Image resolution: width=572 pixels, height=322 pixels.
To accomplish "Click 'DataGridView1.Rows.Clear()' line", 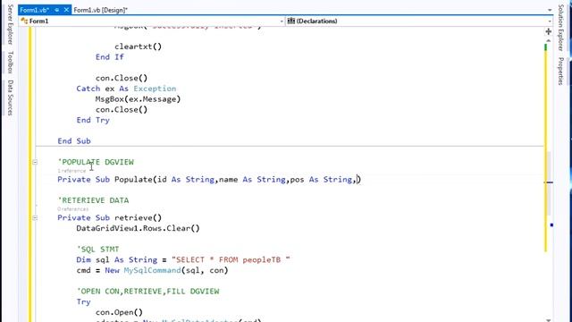I will point(138,229).
